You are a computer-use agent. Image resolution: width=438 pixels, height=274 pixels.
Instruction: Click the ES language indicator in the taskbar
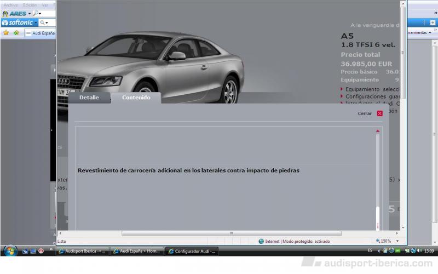[370, 250]
